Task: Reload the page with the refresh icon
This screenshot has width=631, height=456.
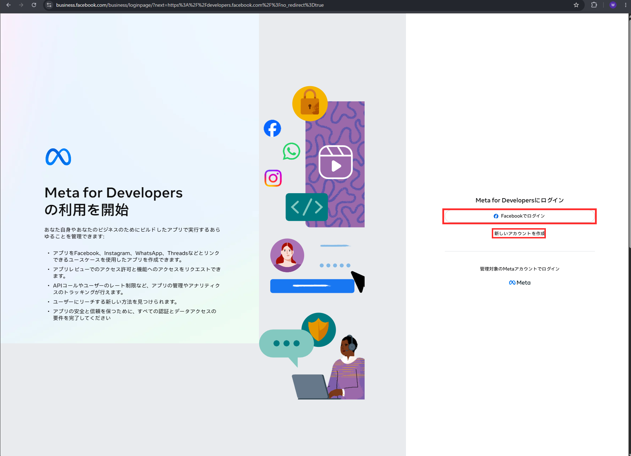Action: tap(34, 5)
